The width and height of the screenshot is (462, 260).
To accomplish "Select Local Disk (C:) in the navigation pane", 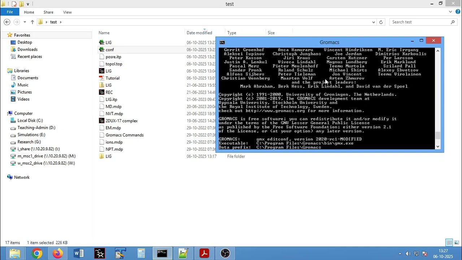I will (x=30, y=121).
